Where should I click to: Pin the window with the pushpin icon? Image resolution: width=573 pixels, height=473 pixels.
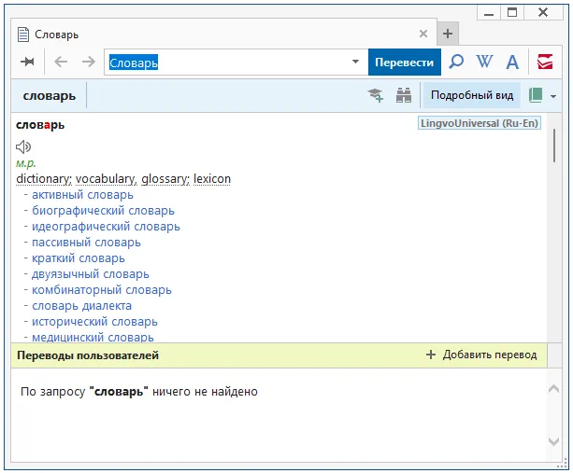point(27,62)
